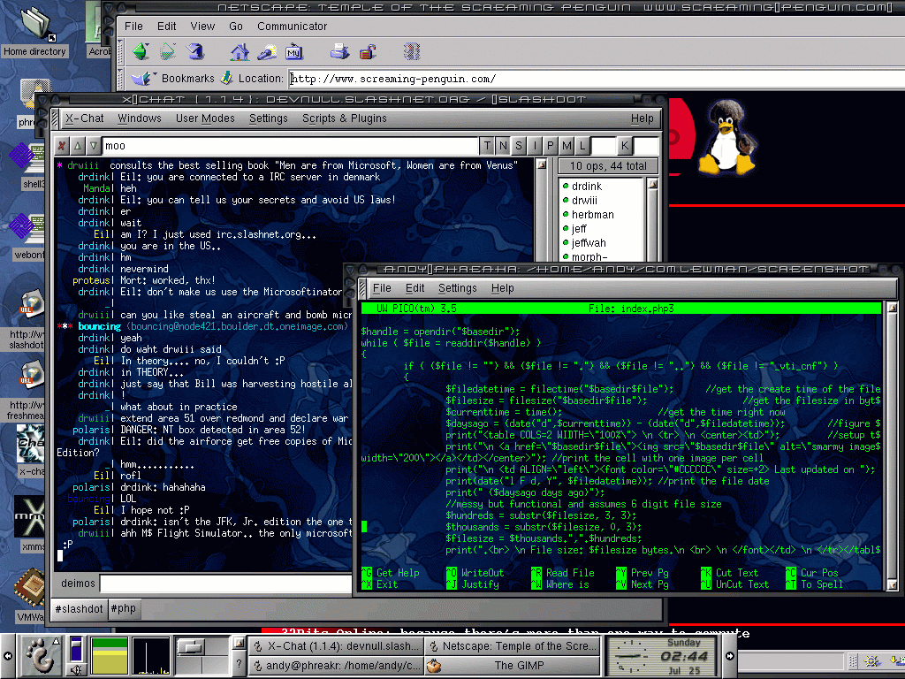The image size is (905, 679).
Task: Click the Netscape Security lock icon
Action: 369,51
